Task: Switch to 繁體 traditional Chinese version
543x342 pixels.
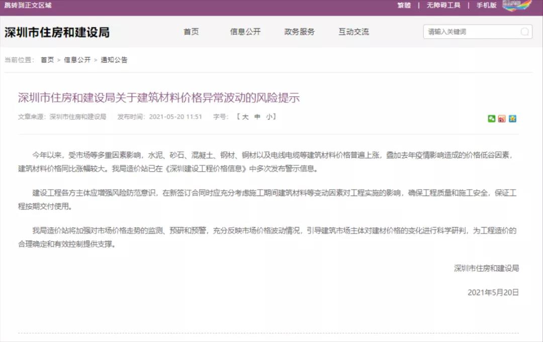Action: [404, 5]
